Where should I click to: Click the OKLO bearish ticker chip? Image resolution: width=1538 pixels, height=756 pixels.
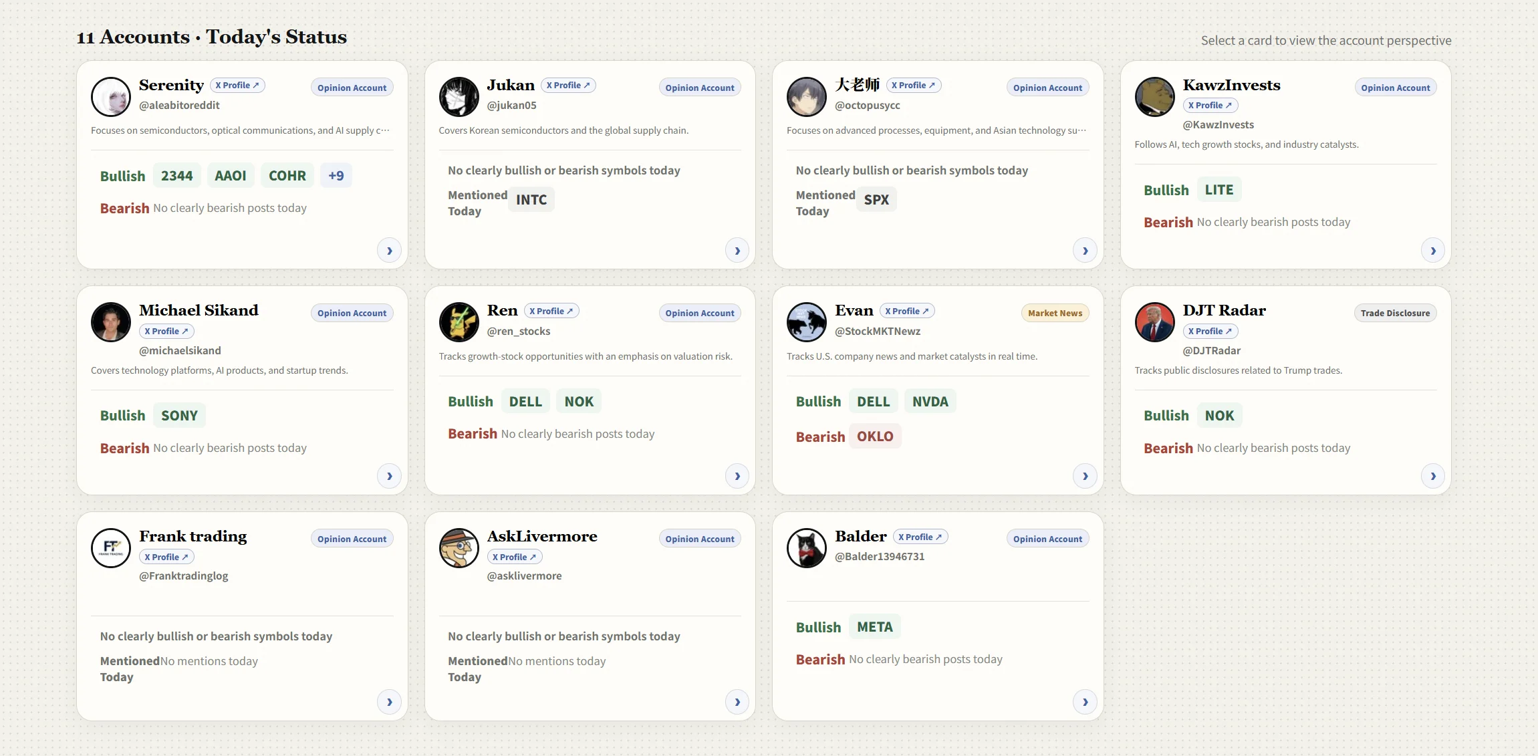[x=875, y=436]
